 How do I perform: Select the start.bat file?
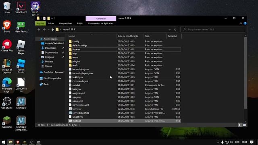pos(125,121)
